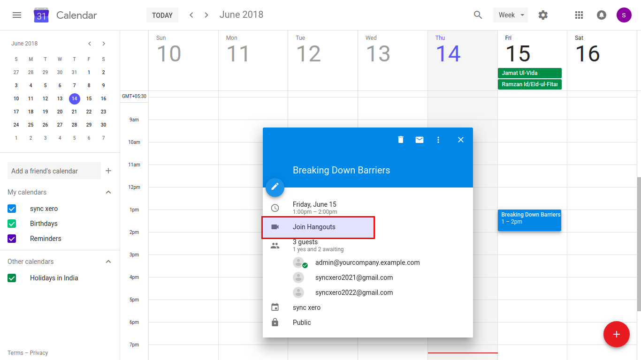This screenshot has width=641, height=360.
Task: Email guests using the envelope icon
Action: tap(420, 140)
